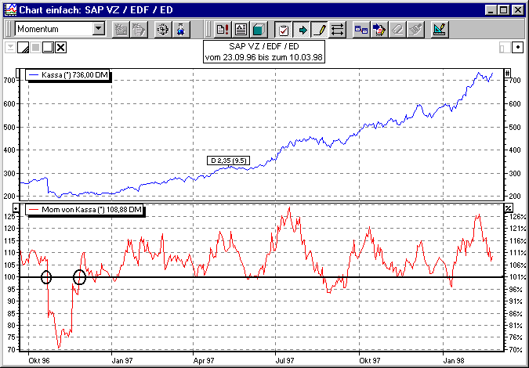Expand the small triangle menu at far left

9,47
